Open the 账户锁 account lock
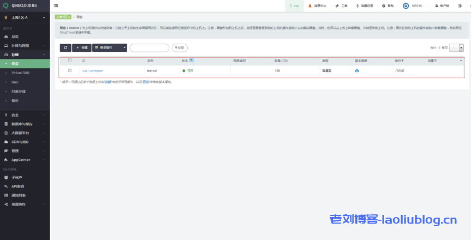471x240 pixels. click(442, 6)
